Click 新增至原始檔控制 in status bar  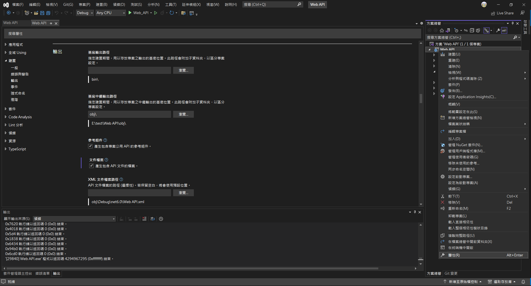click(463, 282)
